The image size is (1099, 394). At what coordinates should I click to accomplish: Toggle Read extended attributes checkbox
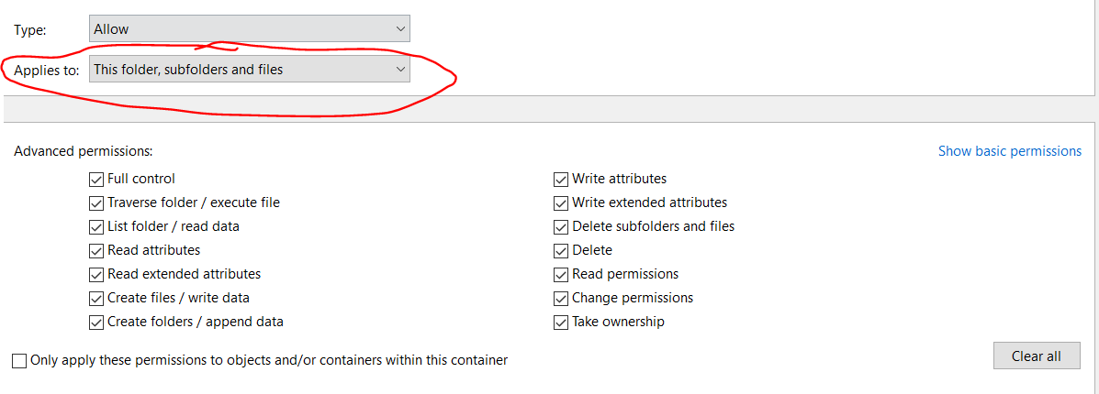pyautogui.click(x=96, y=274)
